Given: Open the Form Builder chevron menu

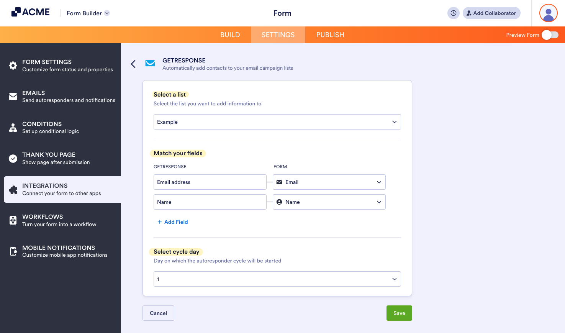Looking at the screenshot, I should pos(106,13).
